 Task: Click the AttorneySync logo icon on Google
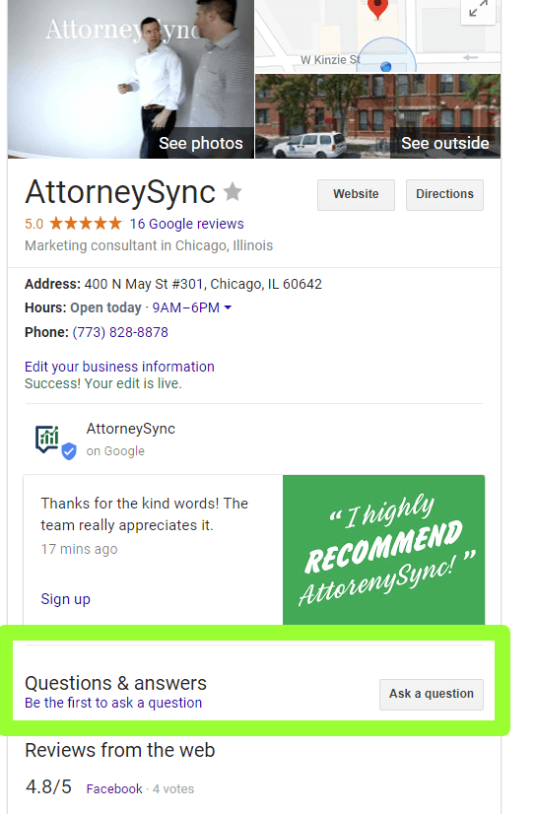[47, 439]
